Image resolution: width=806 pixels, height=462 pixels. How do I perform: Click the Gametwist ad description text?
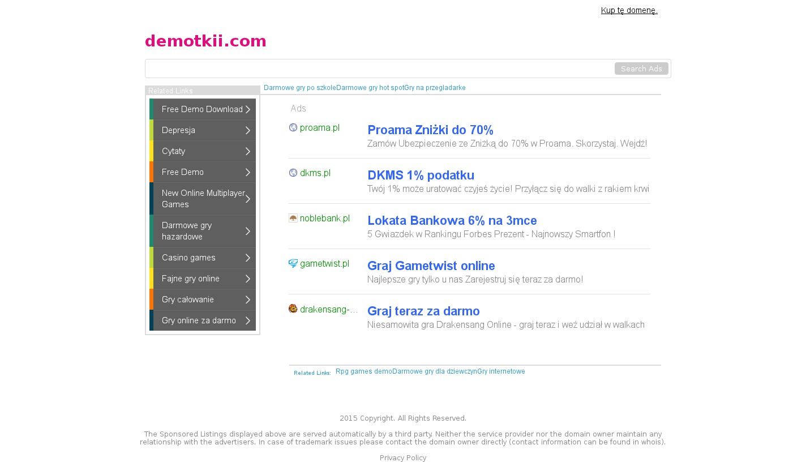point(475,280)
